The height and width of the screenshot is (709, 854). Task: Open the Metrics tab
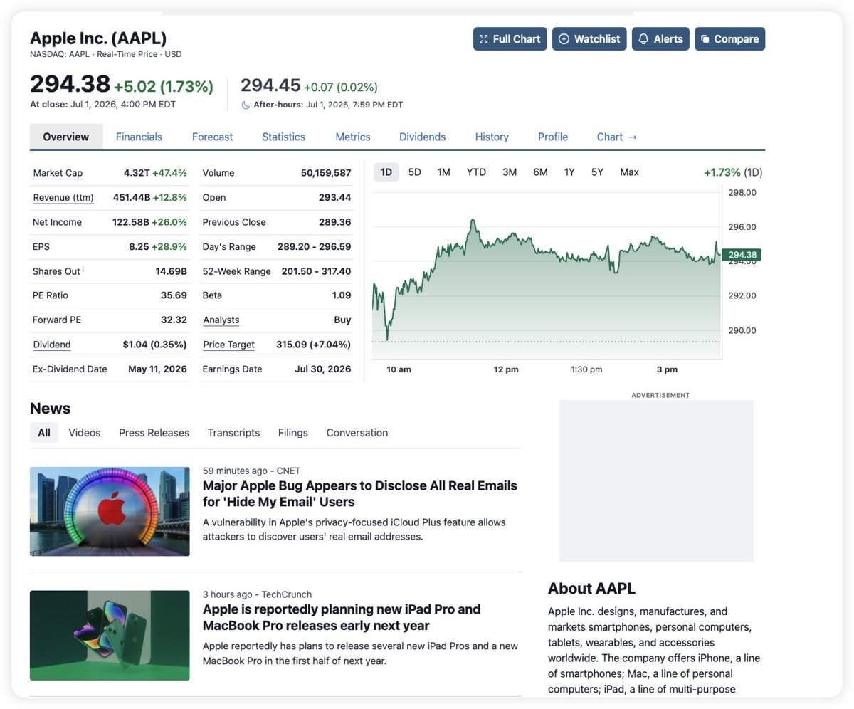point(353,137)
